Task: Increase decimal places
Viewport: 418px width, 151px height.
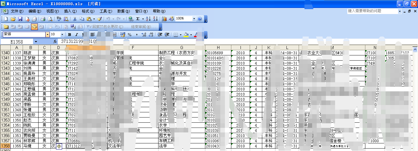Action: 144,35
